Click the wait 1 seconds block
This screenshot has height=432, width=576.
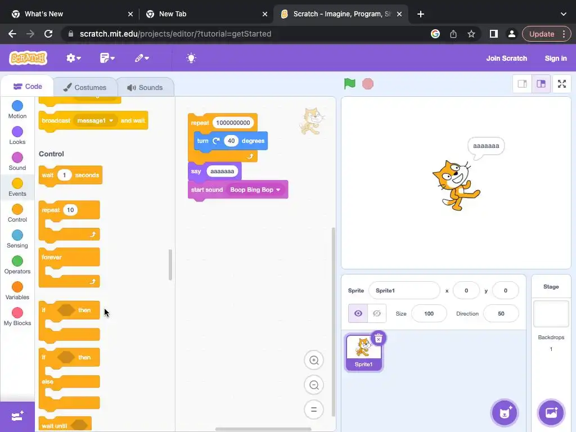(70, 175)
